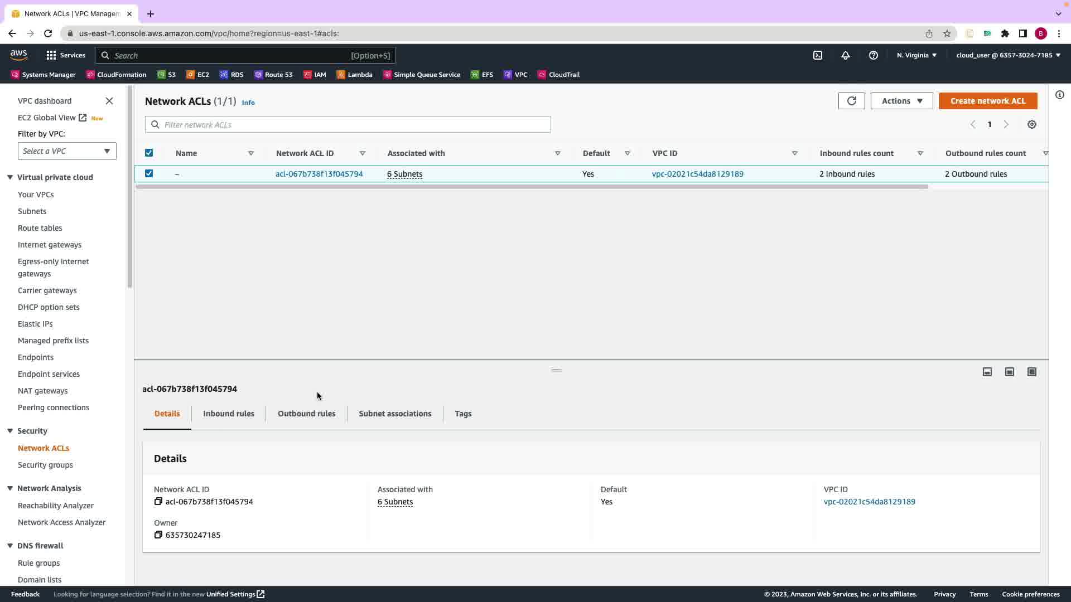This screenshot has height=602, width=1071.
Task: Toggle the select-all header checkbox
Action: tap(149, 153)
